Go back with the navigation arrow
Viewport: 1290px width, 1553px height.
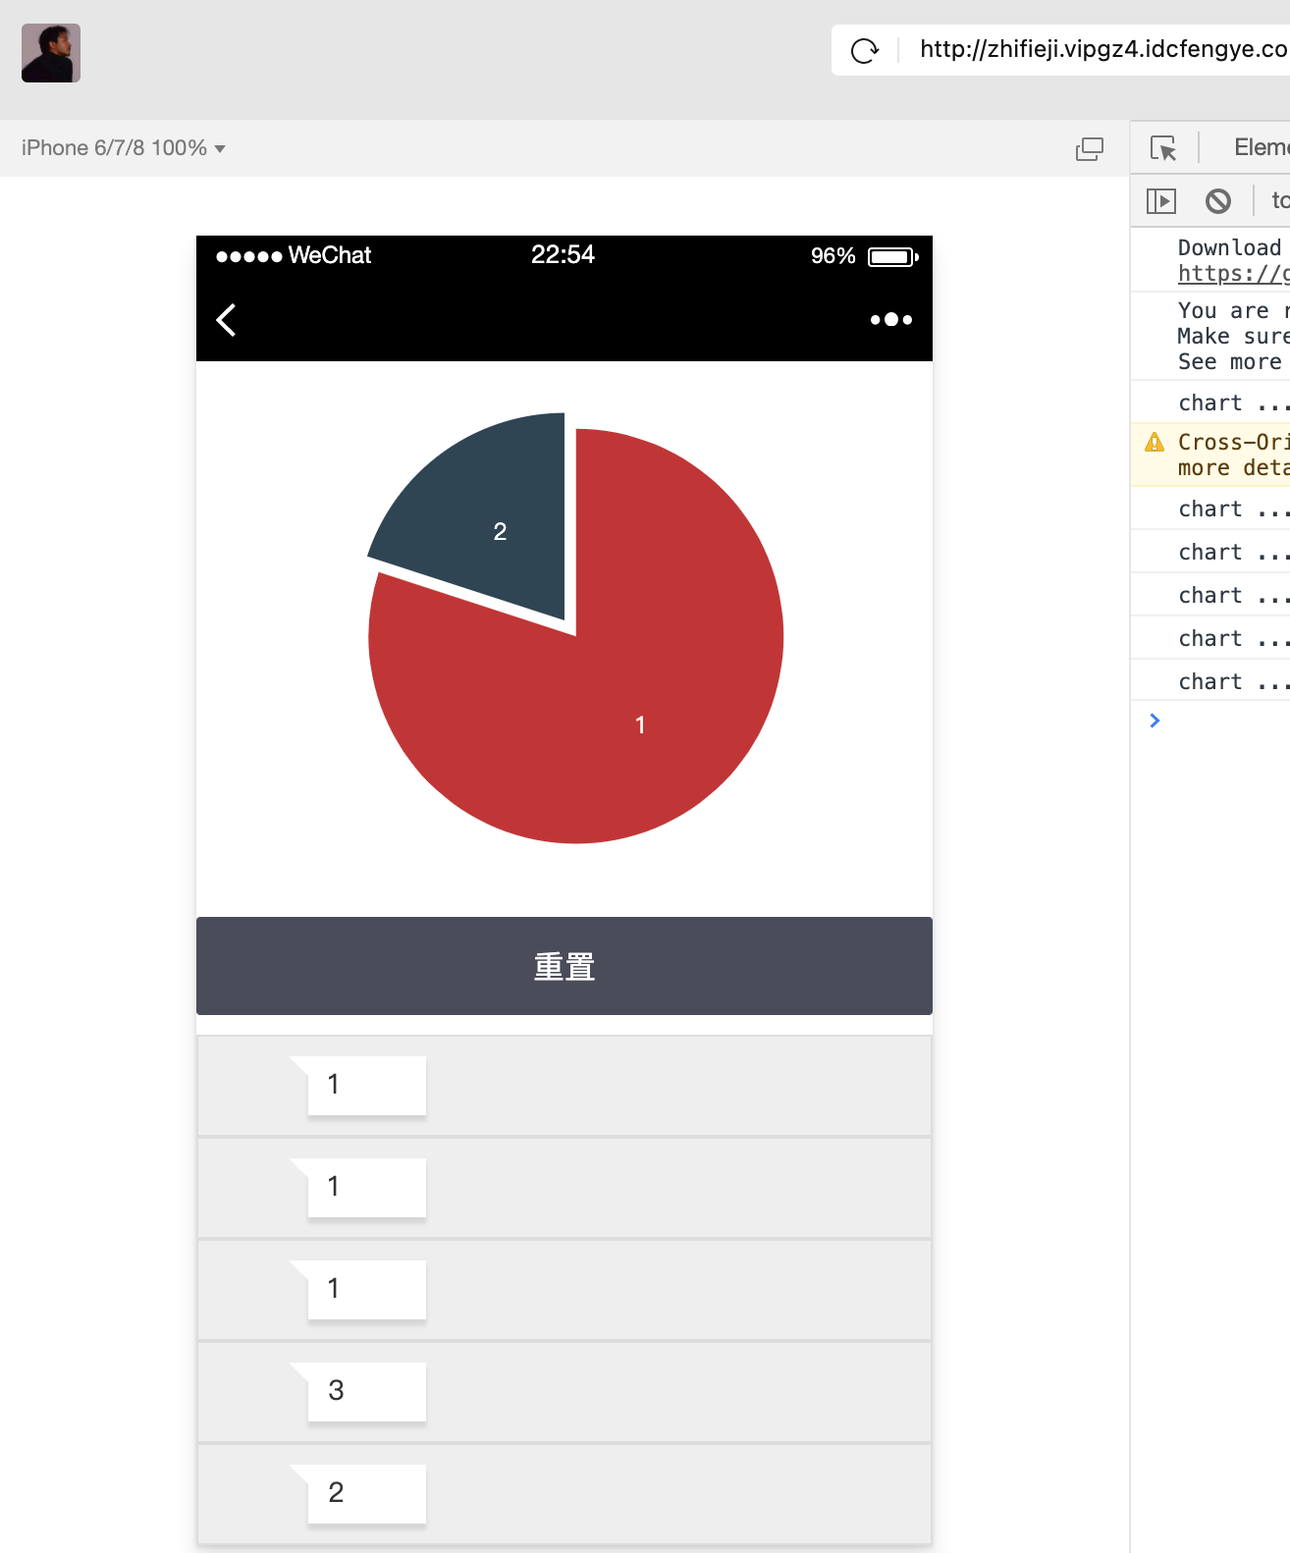pos(226,320)
